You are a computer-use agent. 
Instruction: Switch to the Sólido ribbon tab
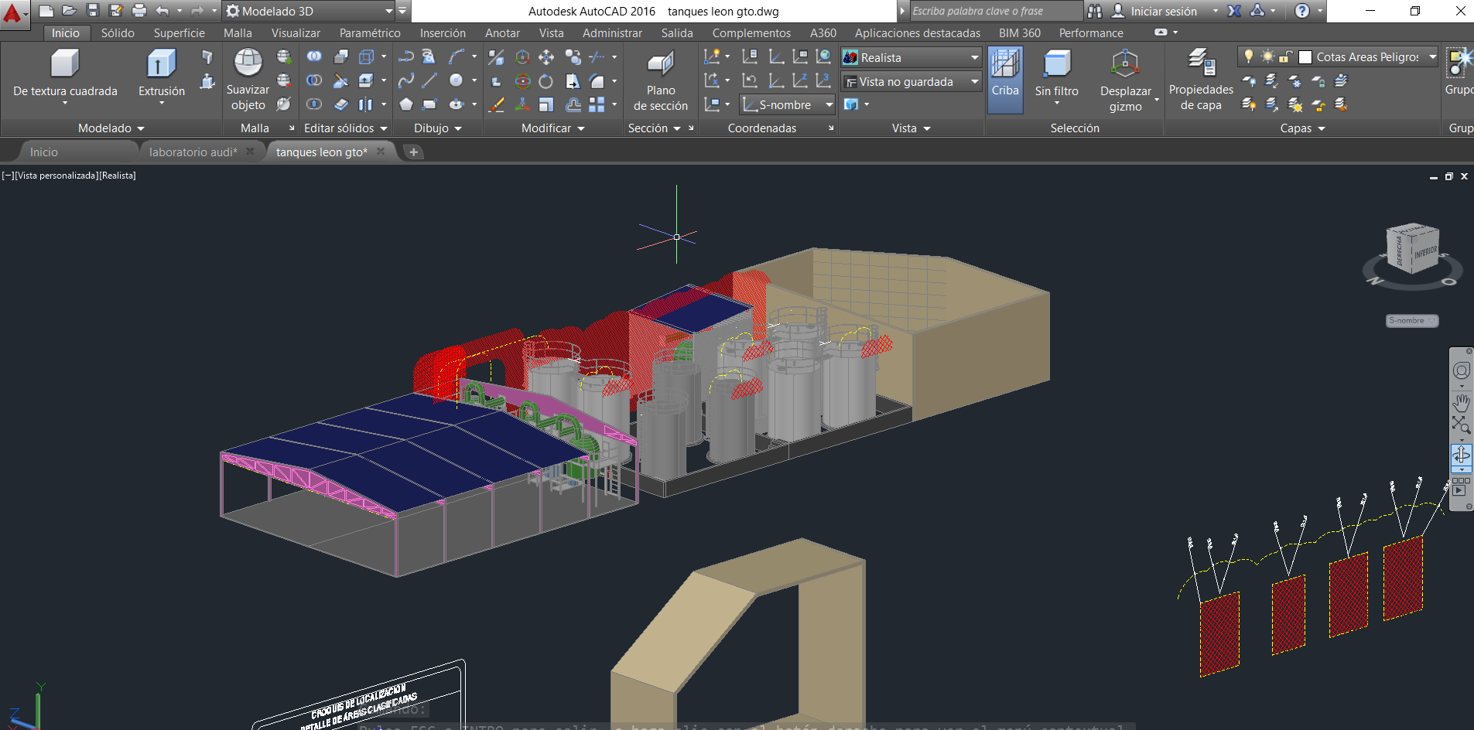[x=118, y=33]
